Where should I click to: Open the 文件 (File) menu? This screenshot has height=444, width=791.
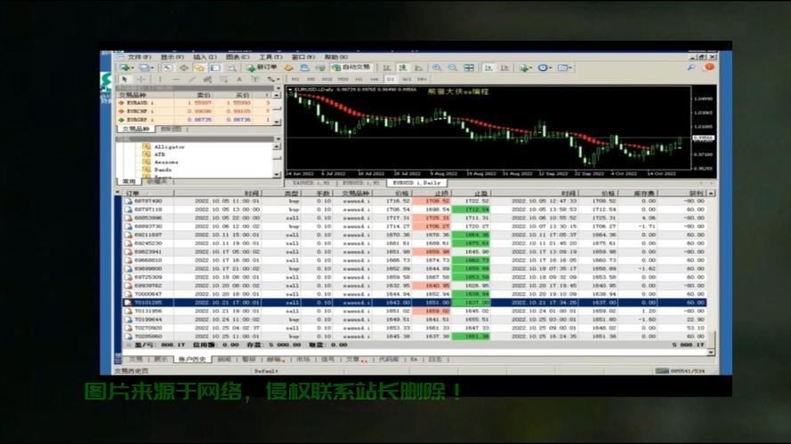(133, 57)
